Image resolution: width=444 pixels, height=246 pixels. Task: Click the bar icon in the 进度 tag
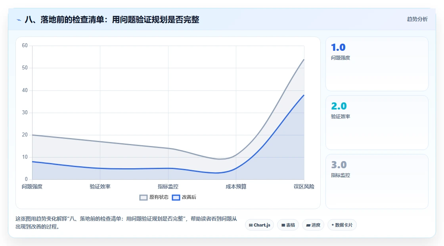tap(308, 226)
